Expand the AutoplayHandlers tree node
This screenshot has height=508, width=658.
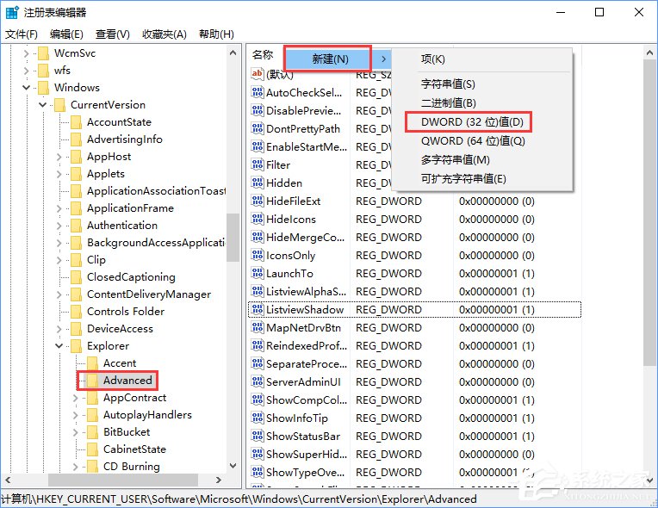point(75,415)
